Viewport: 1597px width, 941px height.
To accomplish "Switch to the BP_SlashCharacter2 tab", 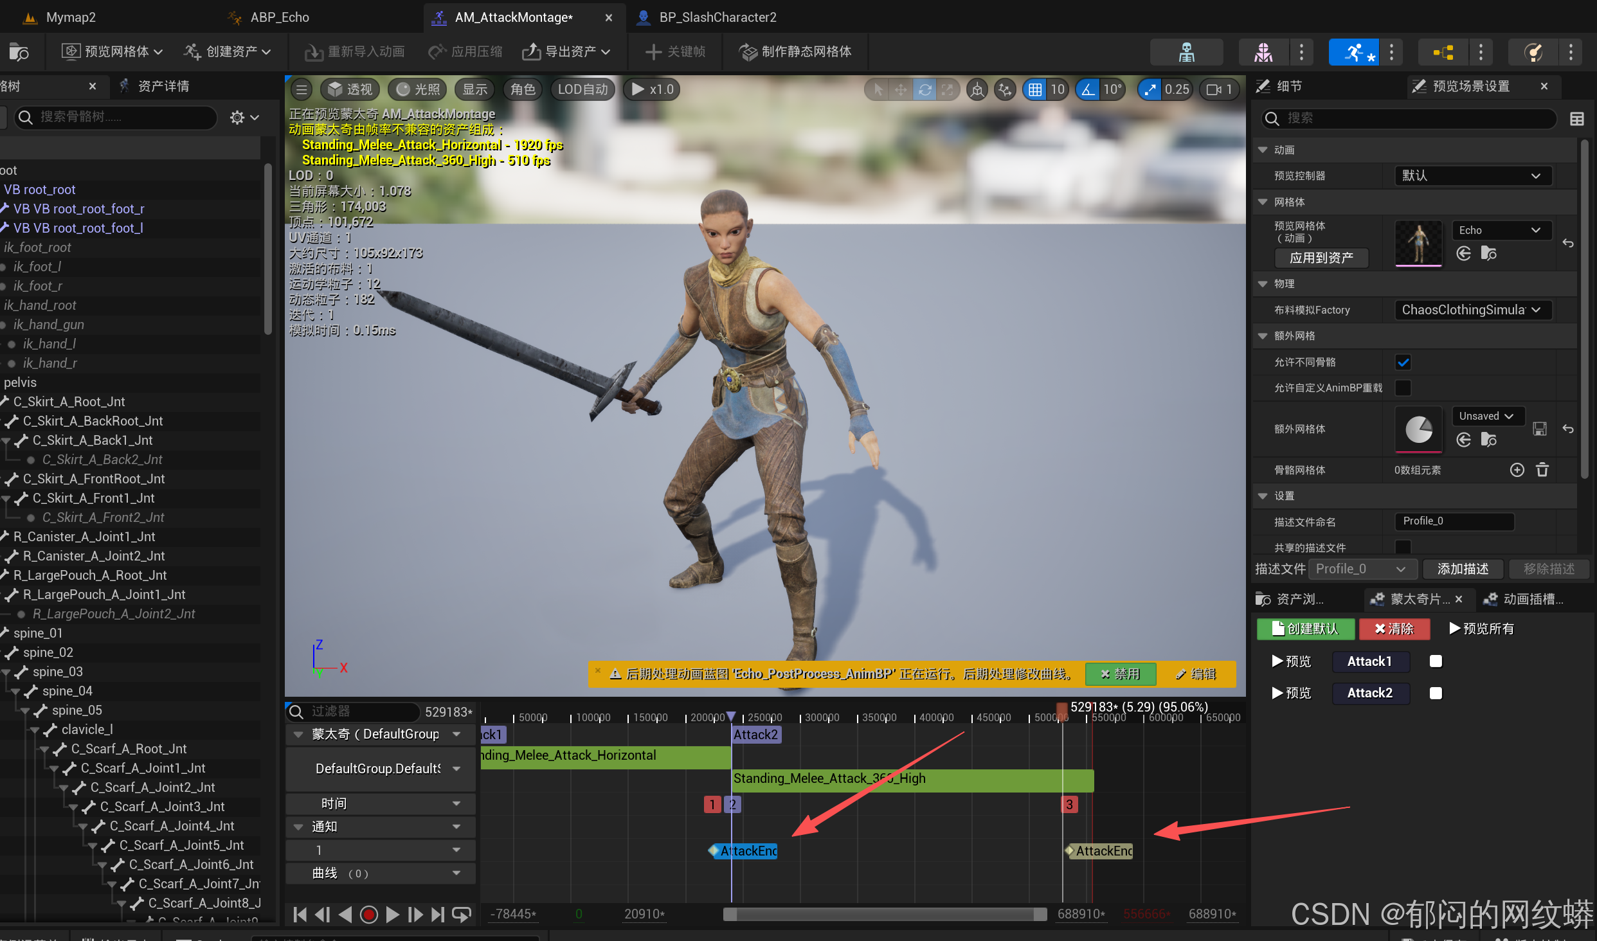I will 717,17.
